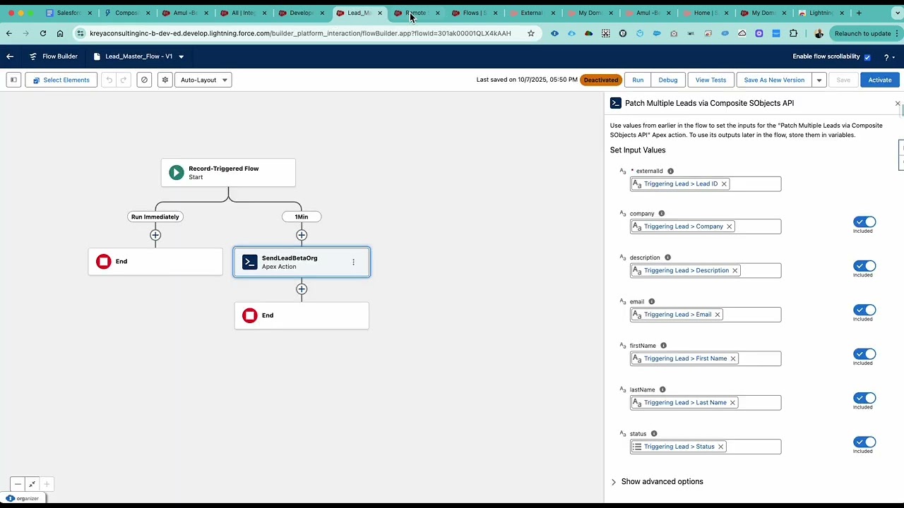Show info for company field

click(662, 213)
